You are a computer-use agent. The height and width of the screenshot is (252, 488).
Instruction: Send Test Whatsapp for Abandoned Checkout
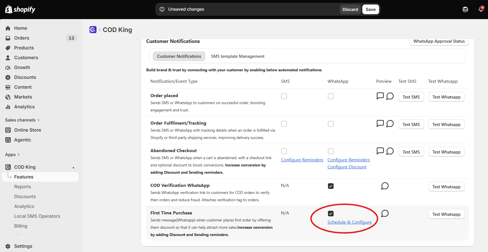pyautogui.click(x=446, y=152)
